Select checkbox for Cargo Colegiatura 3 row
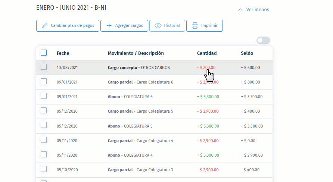Viewport: 333px width, 182px height. click(x=44, y=169)
